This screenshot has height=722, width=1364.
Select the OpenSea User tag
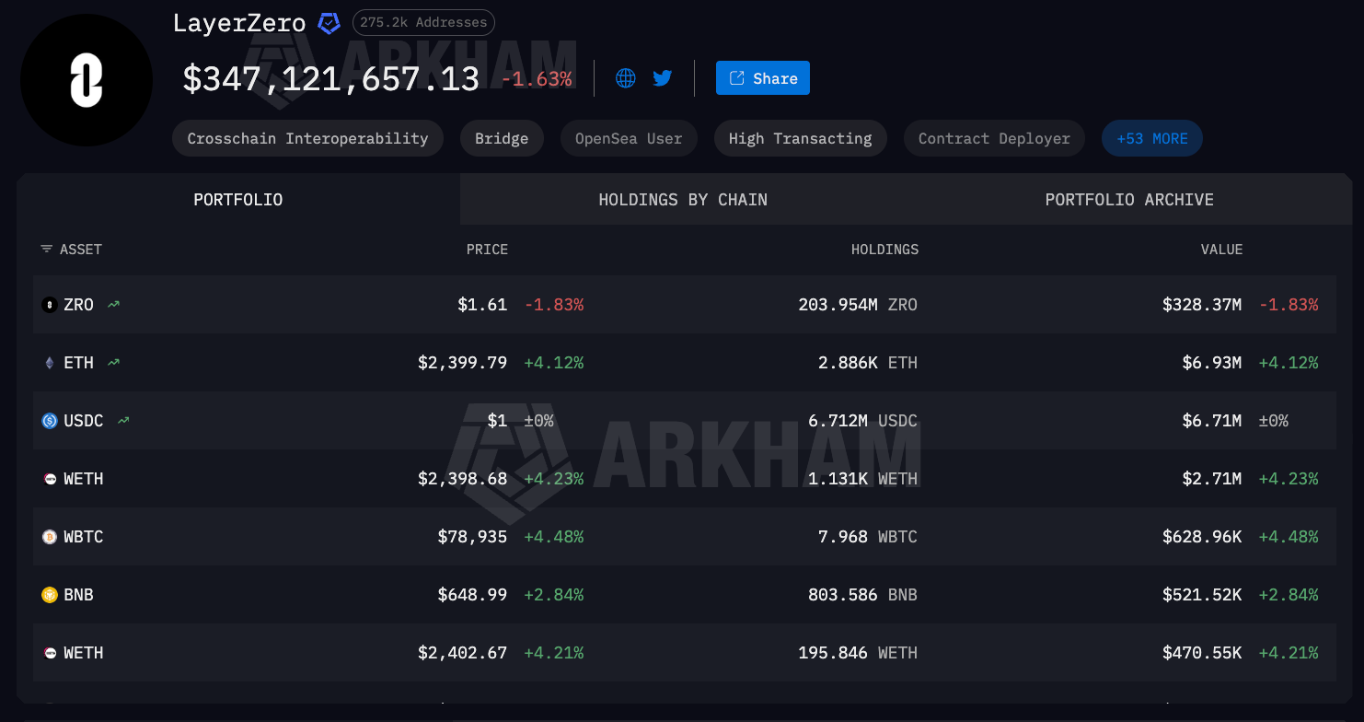629,138
